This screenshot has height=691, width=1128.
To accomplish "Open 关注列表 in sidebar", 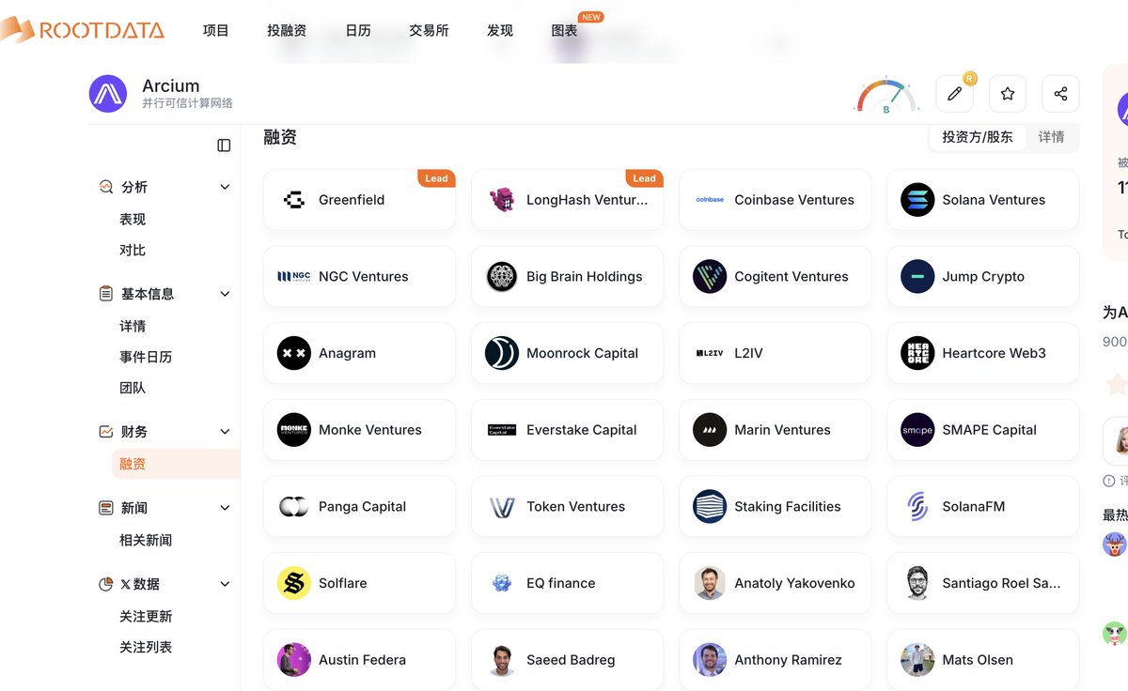I will click(x=146, y=647).
